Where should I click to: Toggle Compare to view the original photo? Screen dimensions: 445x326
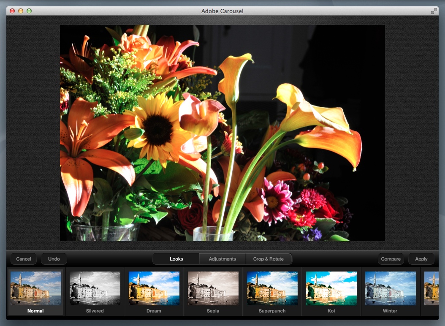pos(391,259)
